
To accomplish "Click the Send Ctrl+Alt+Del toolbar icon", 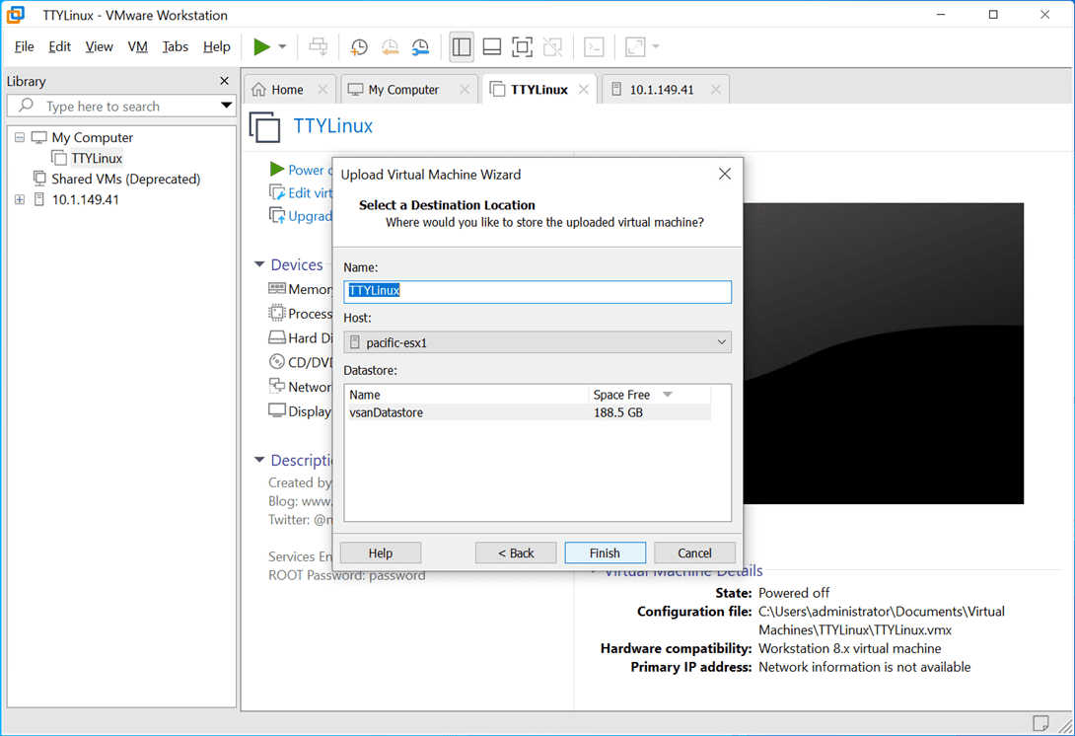I will coord(319,46).
